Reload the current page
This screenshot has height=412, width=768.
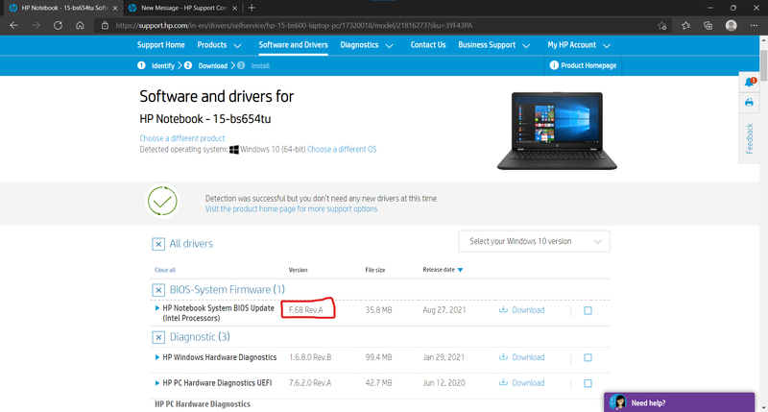(x=58, y=26)
